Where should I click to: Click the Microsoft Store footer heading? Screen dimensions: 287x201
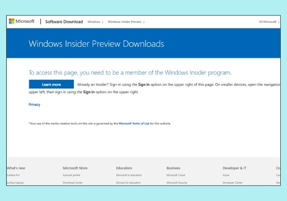click(75, 168)
